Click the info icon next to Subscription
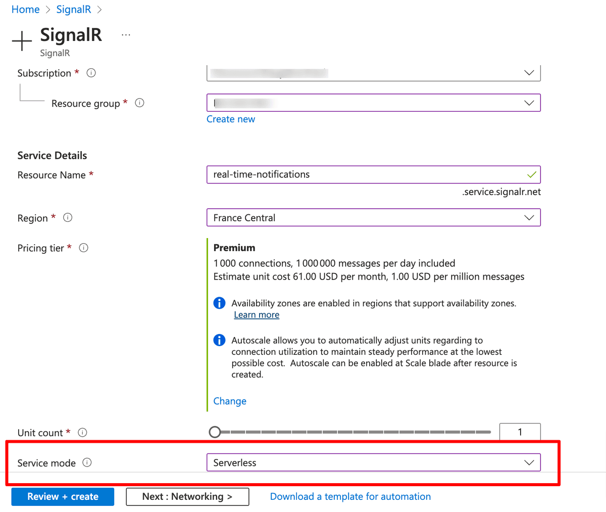The width and height of the screenshot is (606, 512). coord(91,73)
